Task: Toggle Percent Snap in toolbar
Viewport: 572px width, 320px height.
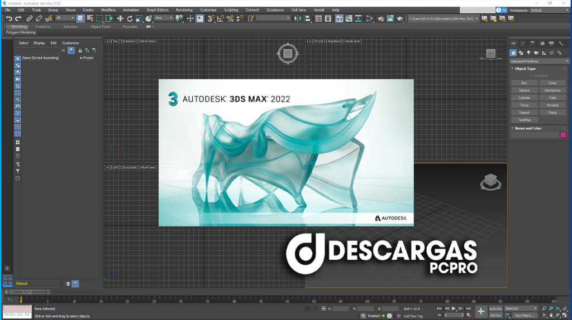Action: (230, 18)
